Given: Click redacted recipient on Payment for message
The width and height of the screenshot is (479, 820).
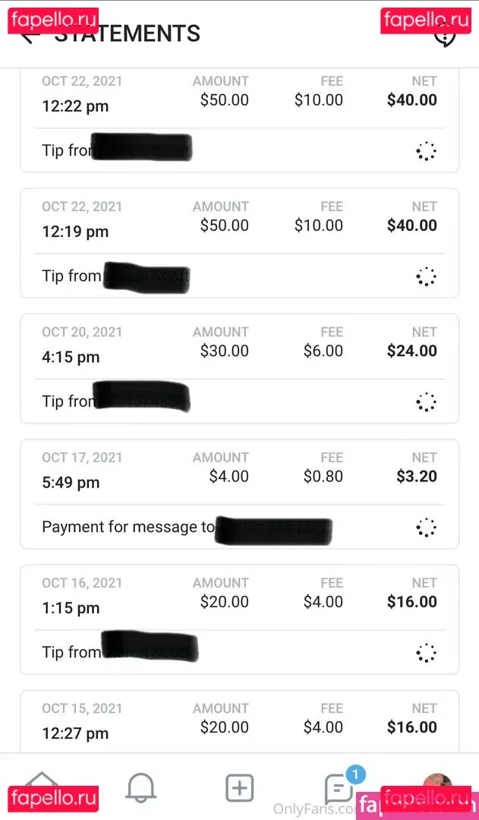Looking at the screenshot, I should tap(273, 527).
